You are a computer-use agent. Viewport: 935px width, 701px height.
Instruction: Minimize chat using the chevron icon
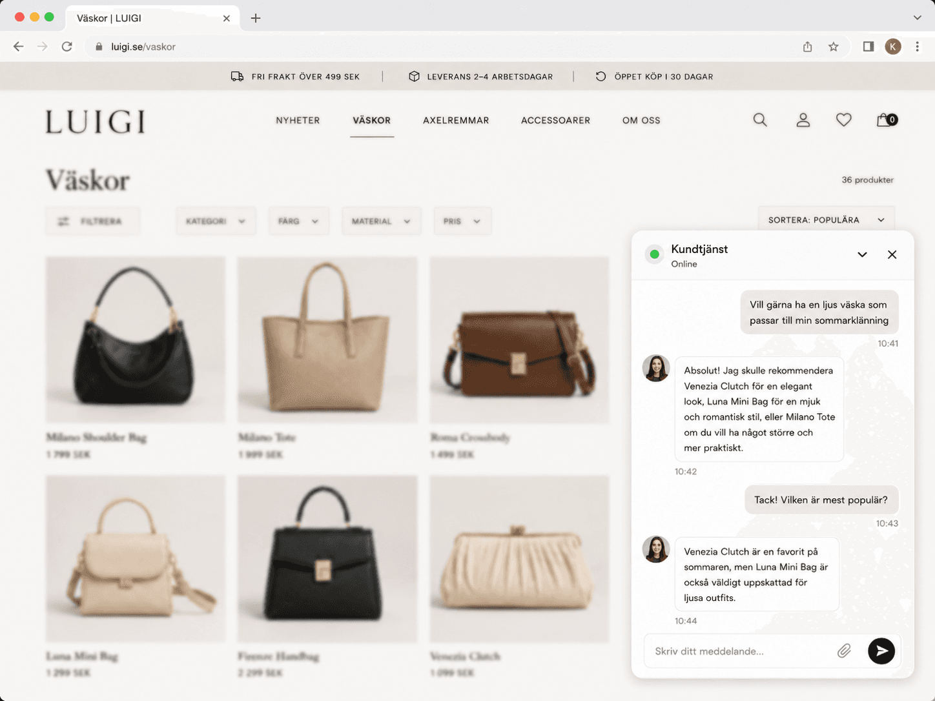pos(862,254)
